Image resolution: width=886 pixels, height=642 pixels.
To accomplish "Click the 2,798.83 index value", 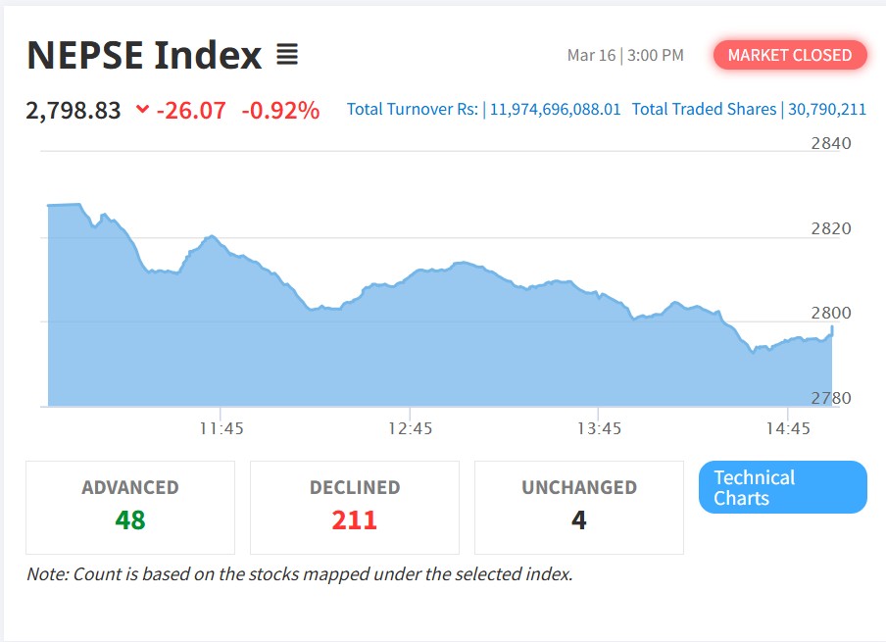I will [74, 110].
